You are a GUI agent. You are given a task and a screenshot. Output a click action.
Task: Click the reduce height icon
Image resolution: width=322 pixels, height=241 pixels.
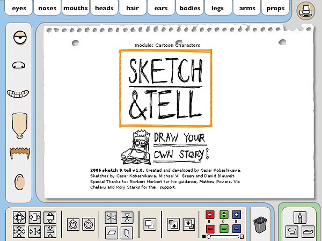click(50, 232)
